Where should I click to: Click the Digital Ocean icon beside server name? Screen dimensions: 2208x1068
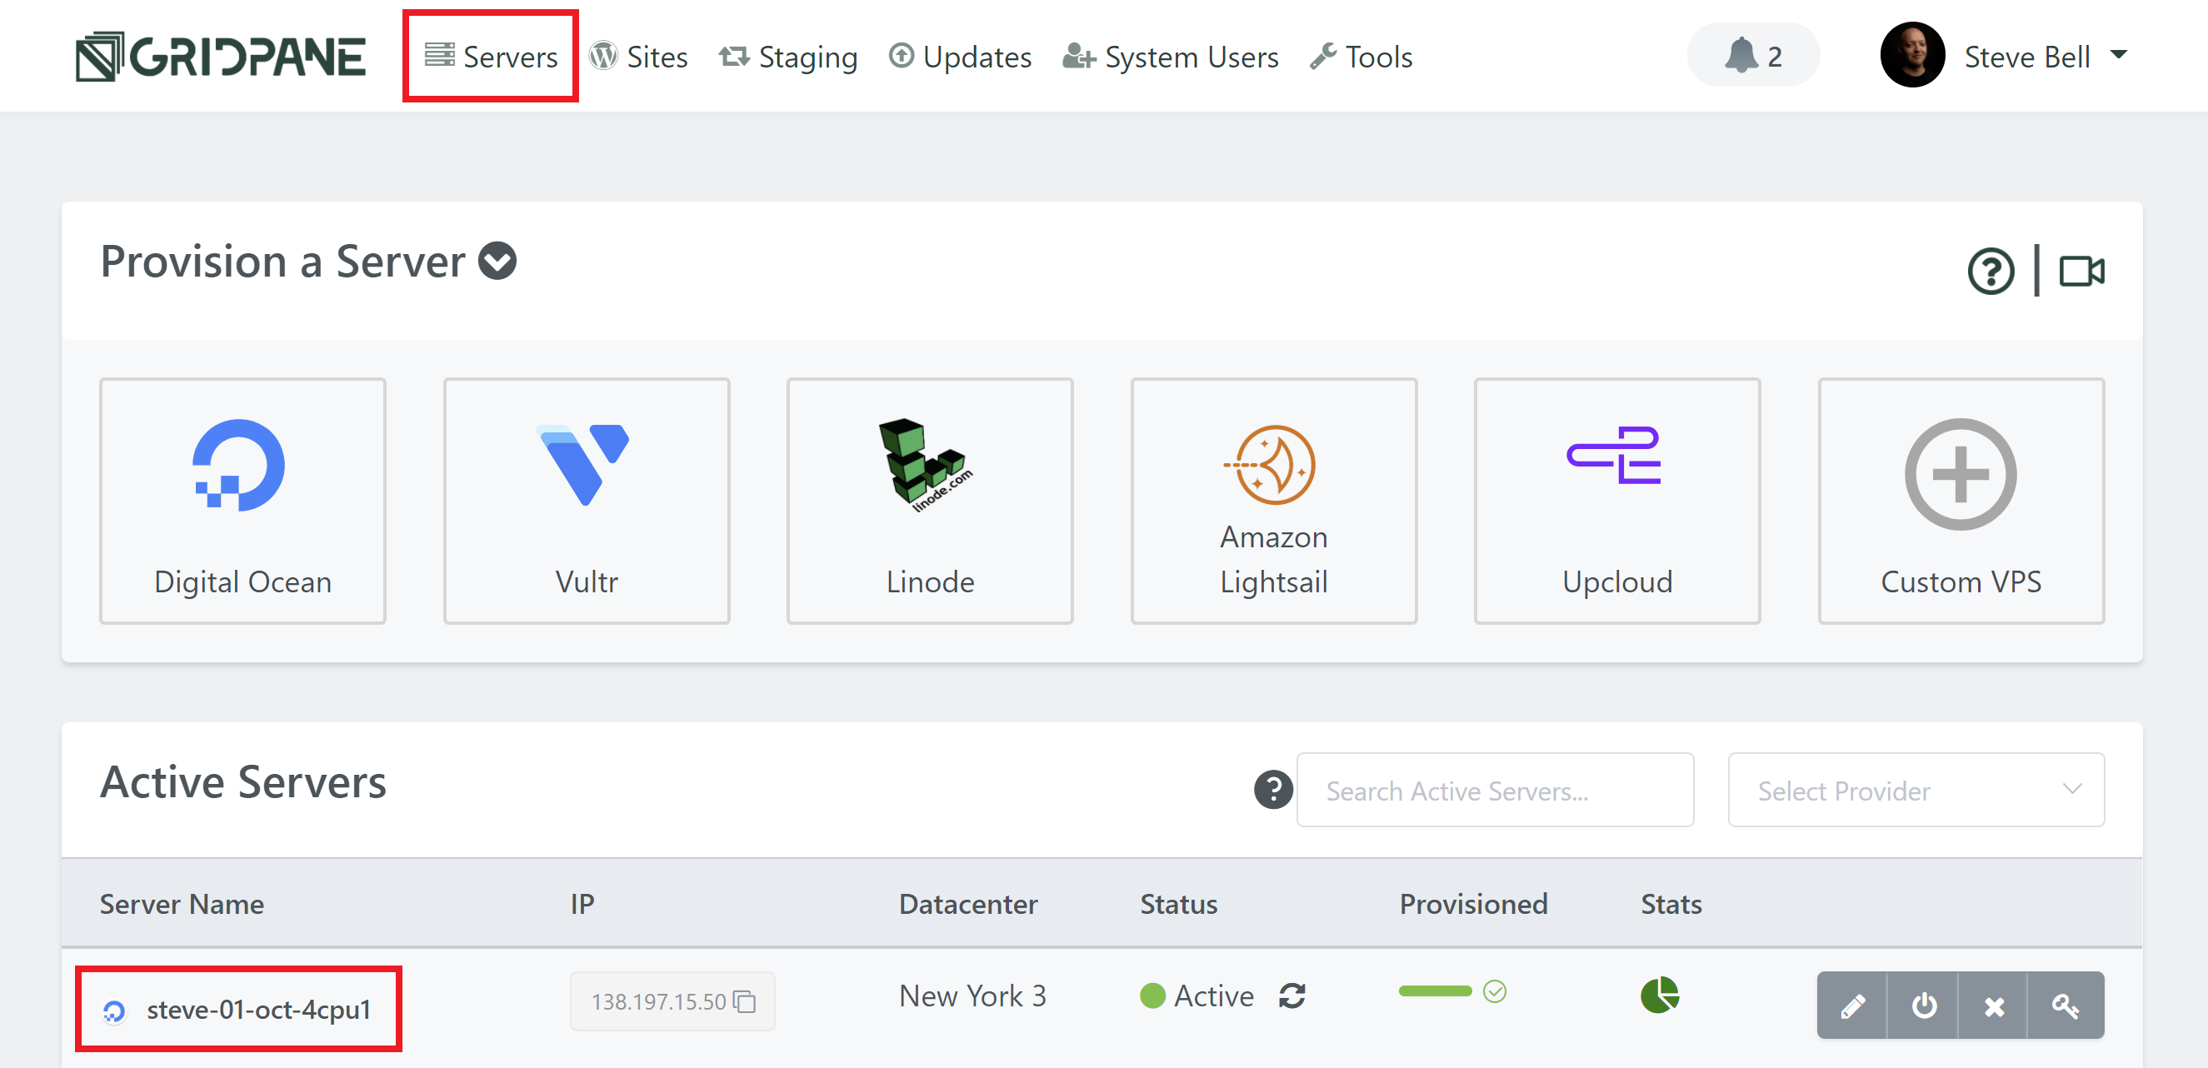[x=114, y=1012]
